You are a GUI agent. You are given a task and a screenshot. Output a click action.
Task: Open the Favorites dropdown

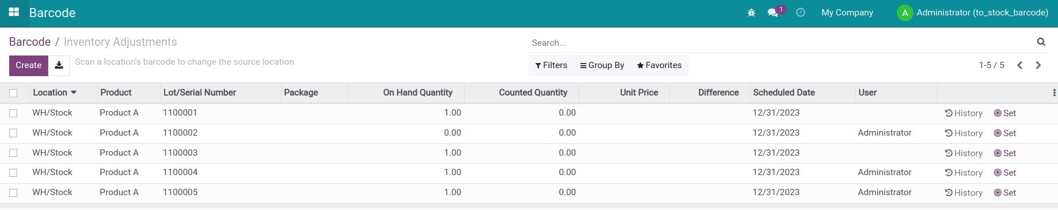tap(659, 65)
